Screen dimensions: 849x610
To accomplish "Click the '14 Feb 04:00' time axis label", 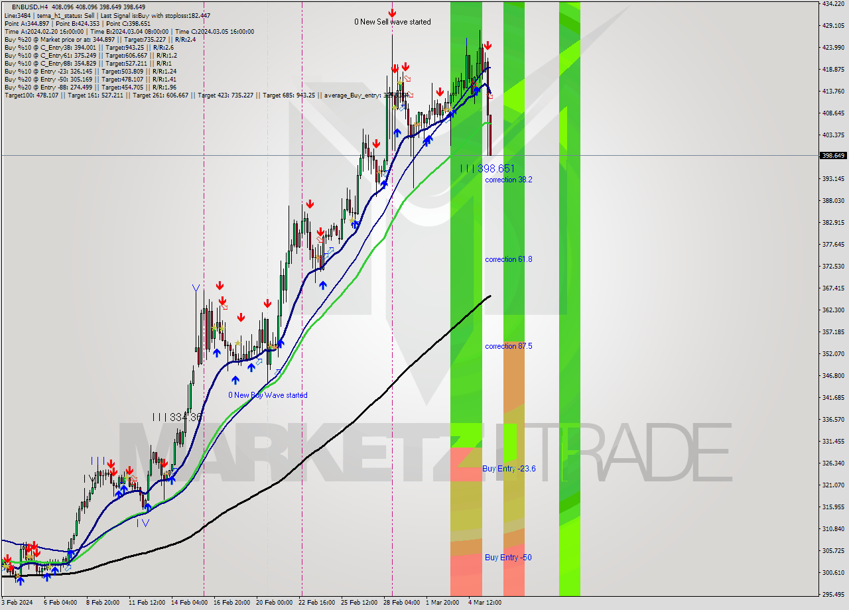I will [188, 603].
